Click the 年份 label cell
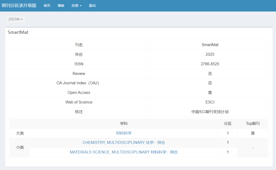The image size is (276, 170). (x=79, y=55)
